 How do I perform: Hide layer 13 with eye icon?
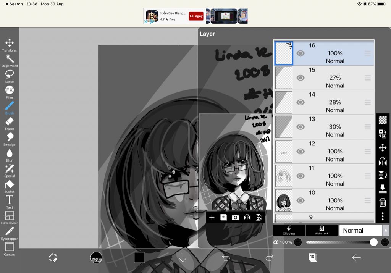click(301, 127)
